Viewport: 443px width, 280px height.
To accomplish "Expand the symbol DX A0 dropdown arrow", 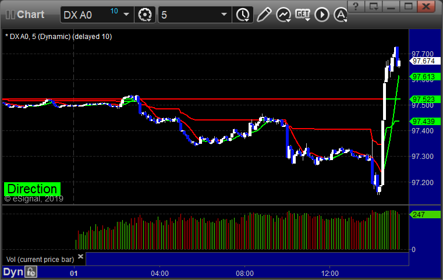I will coord(126,15).
